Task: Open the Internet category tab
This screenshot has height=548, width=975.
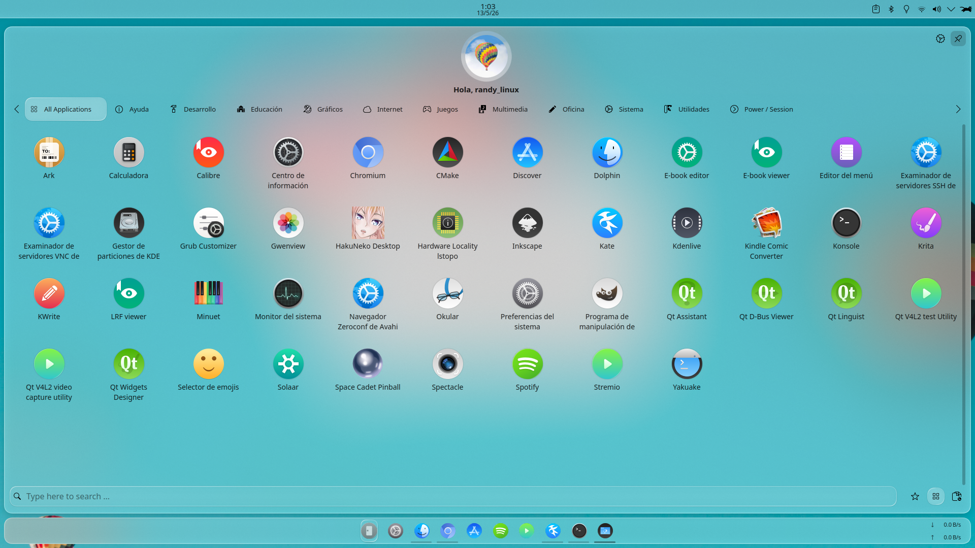Action: 383,109
